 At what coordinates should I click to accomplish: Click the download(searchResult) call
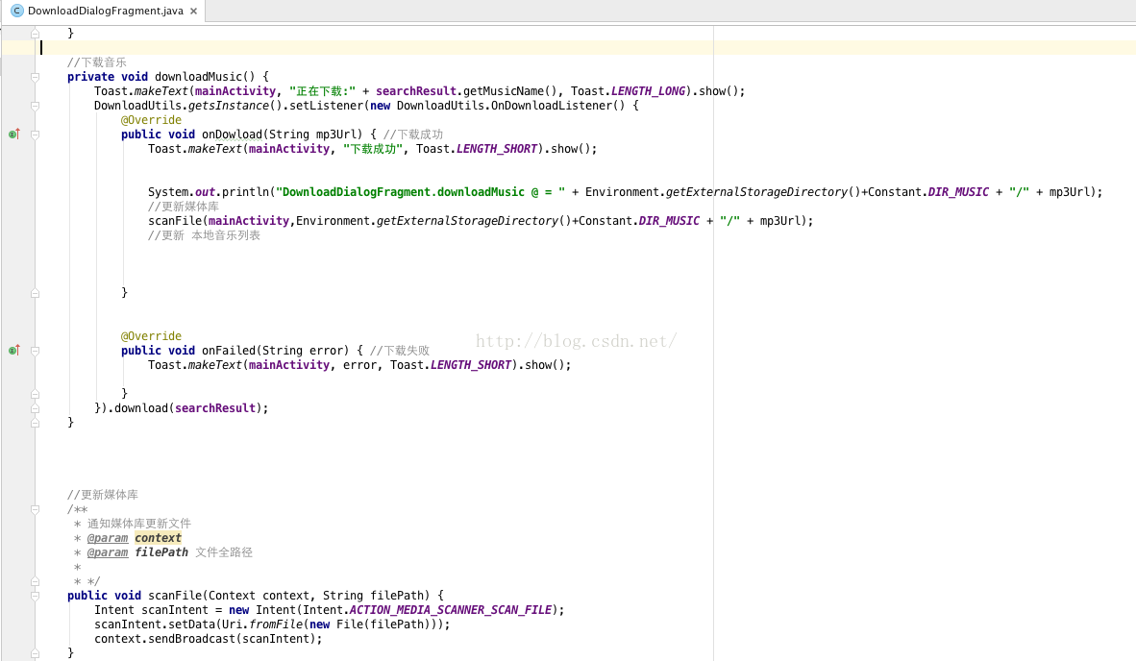point(191,408)
